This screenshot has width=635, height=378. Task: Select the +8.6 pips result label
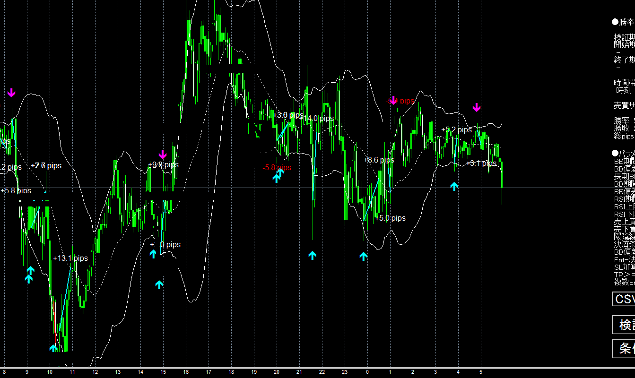point(379,160)
